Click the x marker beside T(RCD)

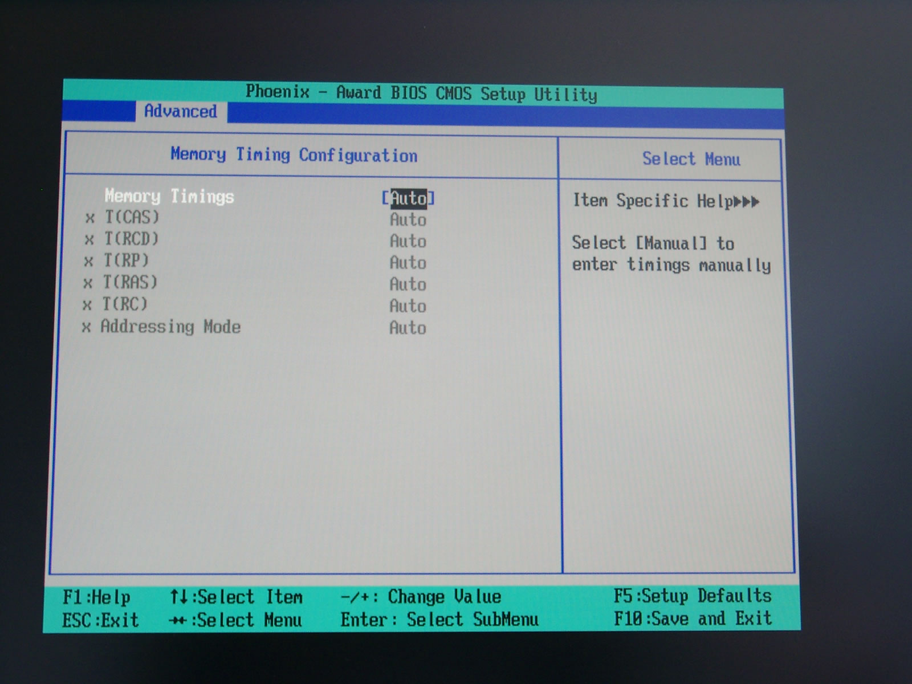pyautogui.click(x=89, y=240)
